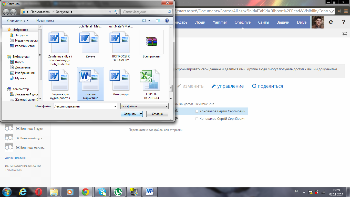This screenshot has height=197, width=350.
Task: Click the Кем изменено column header
Action: [205, 104]
